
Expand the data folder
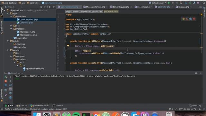[11, 26]
